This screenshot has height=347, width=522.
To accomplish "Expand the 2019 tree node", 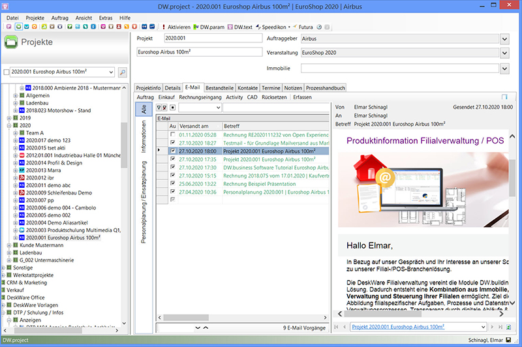I will (9, 118).
